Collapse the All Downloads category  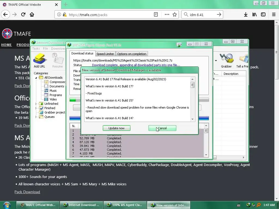coord(36,78)
